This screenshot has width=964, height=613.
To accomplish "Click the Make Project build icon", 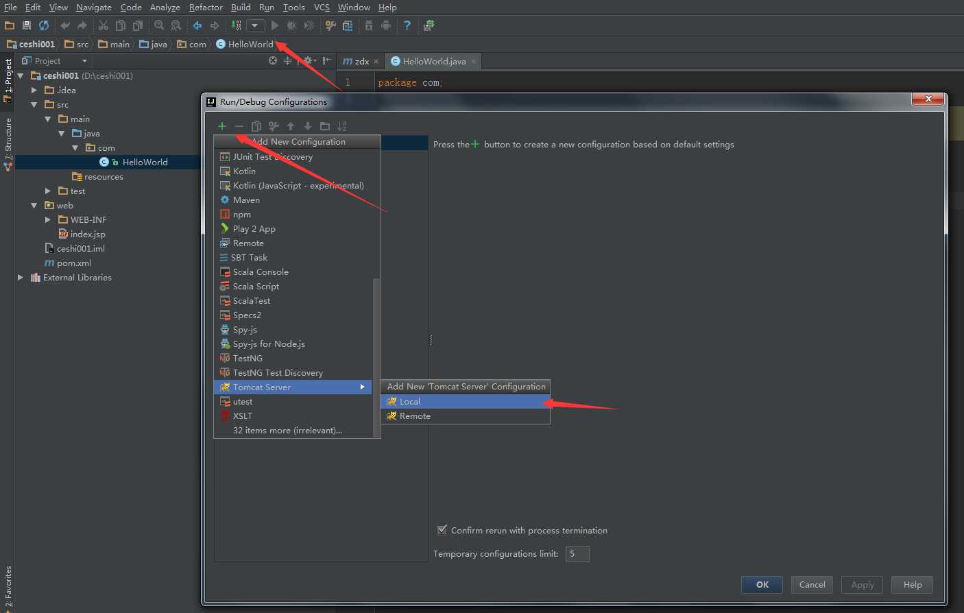I will (236, 25).
